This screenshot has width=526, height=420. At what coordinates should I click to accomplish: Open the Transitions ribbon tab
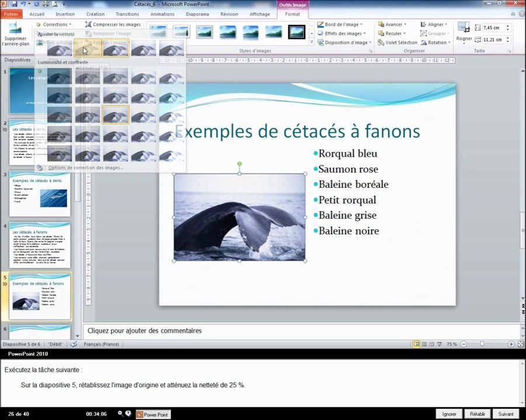127,14
